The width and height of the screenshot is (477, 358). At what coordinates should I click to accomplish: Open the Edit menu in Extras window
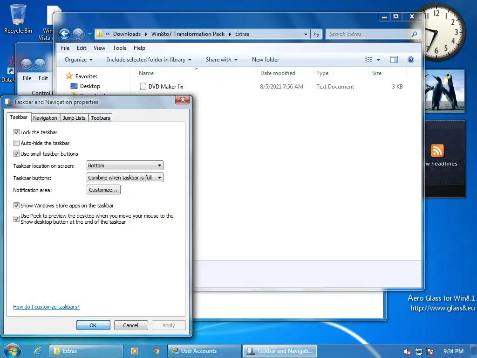81,48
